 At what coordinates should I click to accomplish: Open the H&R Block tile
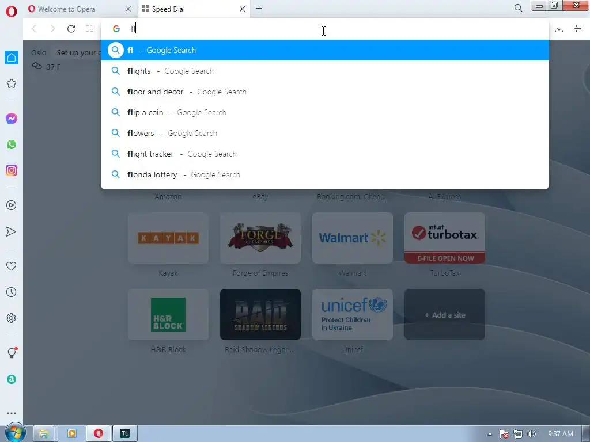[168, 315]
